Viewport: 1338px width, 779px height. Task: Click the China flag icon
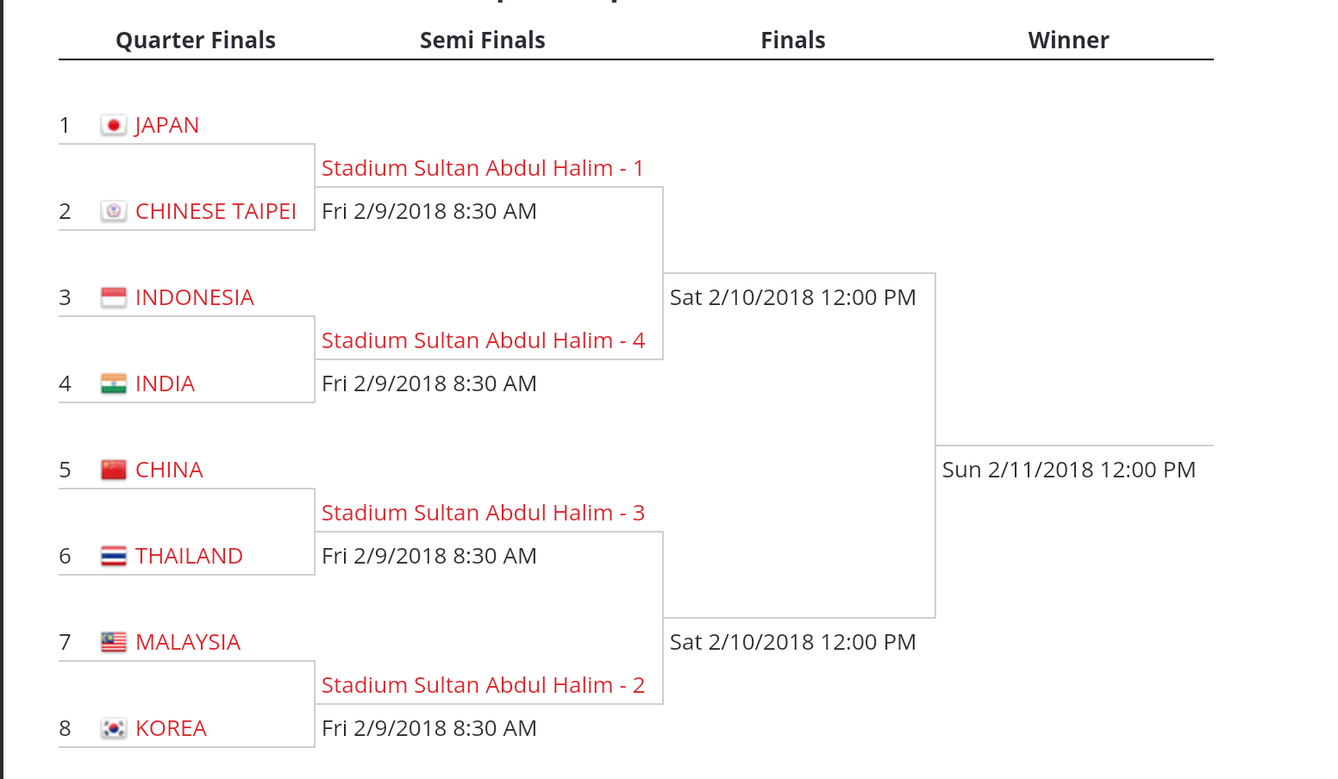click(x=113, y=471)
